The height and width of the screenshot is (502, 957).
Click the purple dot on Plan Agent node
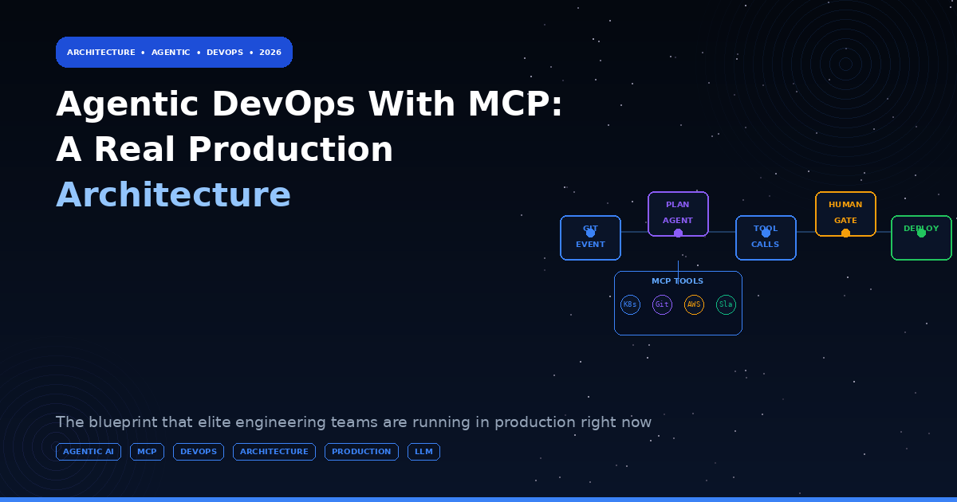click(678, 233)
